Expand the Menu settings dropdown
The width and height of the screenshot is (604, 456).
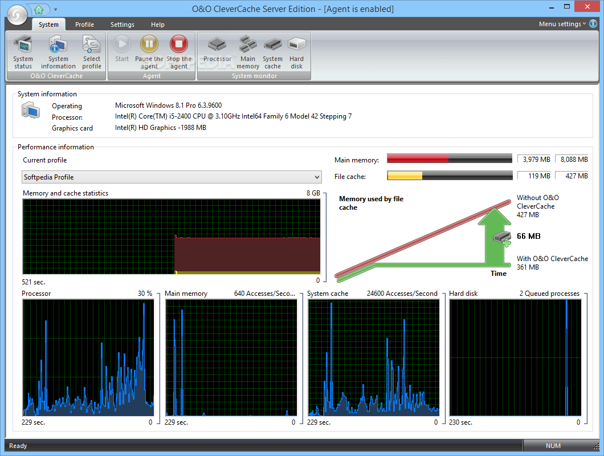pos(562,24)
